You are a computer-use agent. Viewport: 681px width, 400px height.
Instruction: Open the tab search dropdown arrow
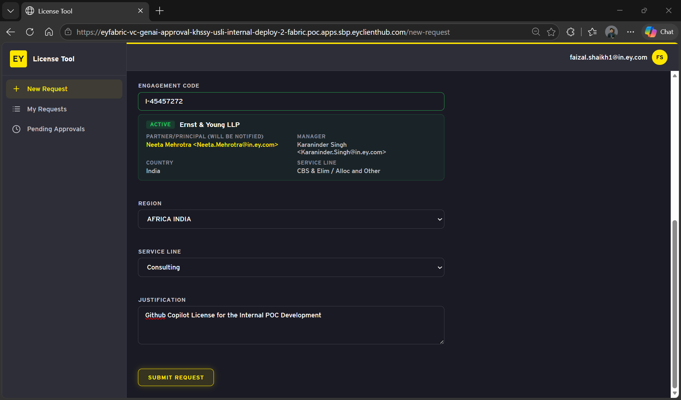11,11
